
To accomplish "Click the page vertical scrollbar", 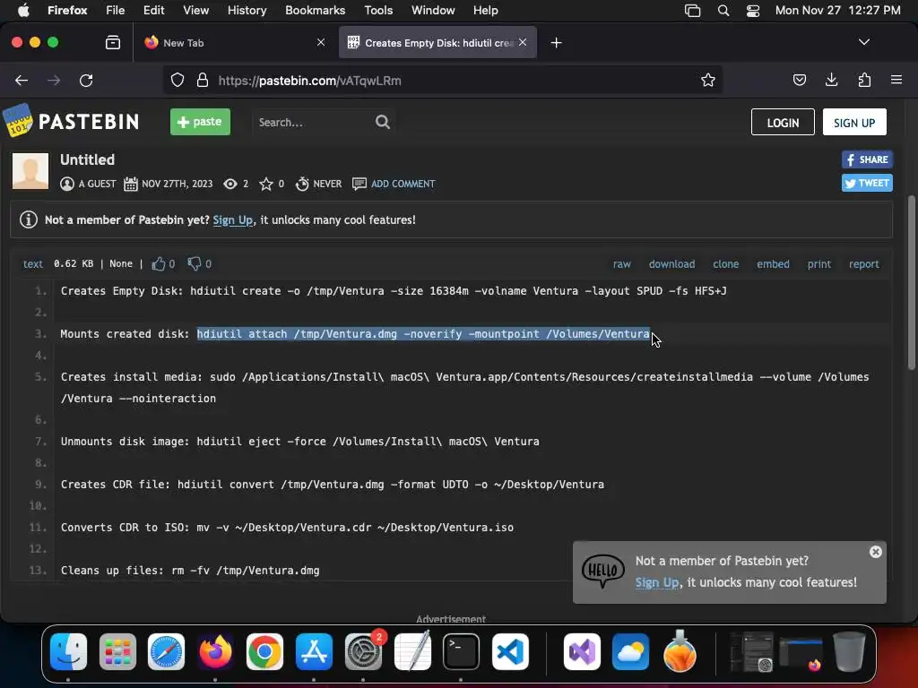I will [x=911, y=284].
